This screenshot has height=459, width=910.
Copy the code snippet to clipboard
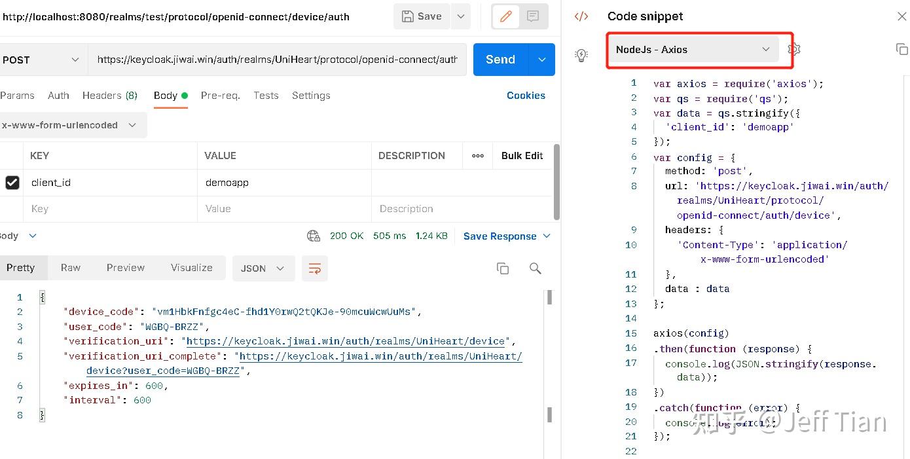[901, 49]
